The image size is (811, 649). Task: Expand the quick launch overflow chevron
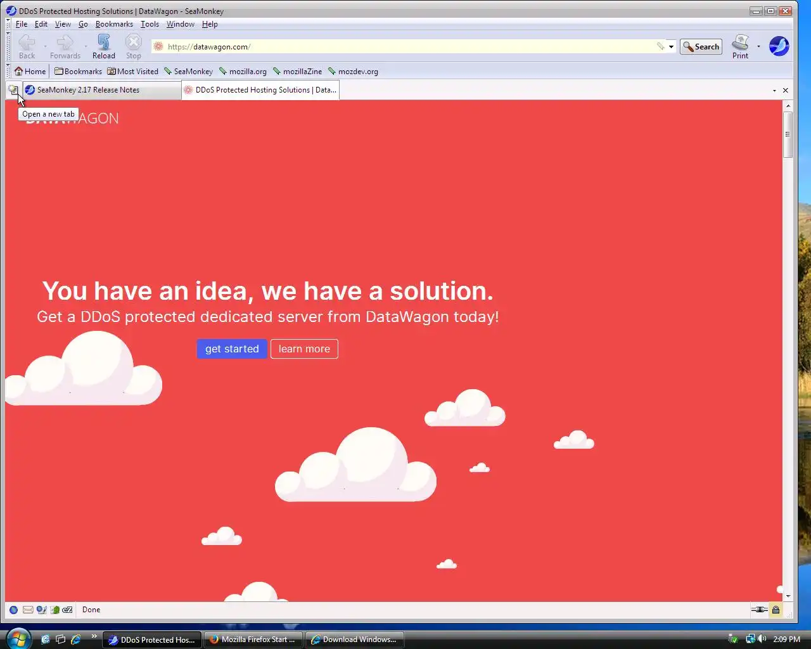pyautogui.click(x=94, y=636)
